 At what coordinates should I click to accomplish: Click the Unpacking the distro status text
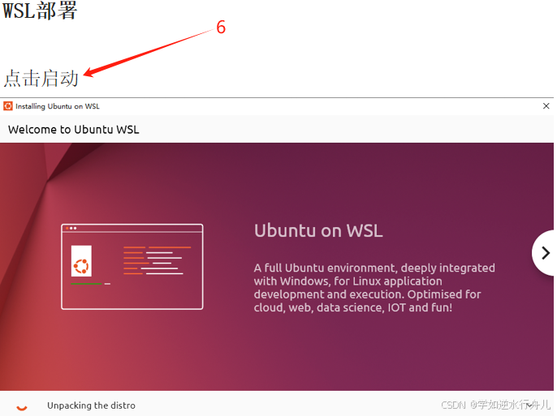(91, 405)
